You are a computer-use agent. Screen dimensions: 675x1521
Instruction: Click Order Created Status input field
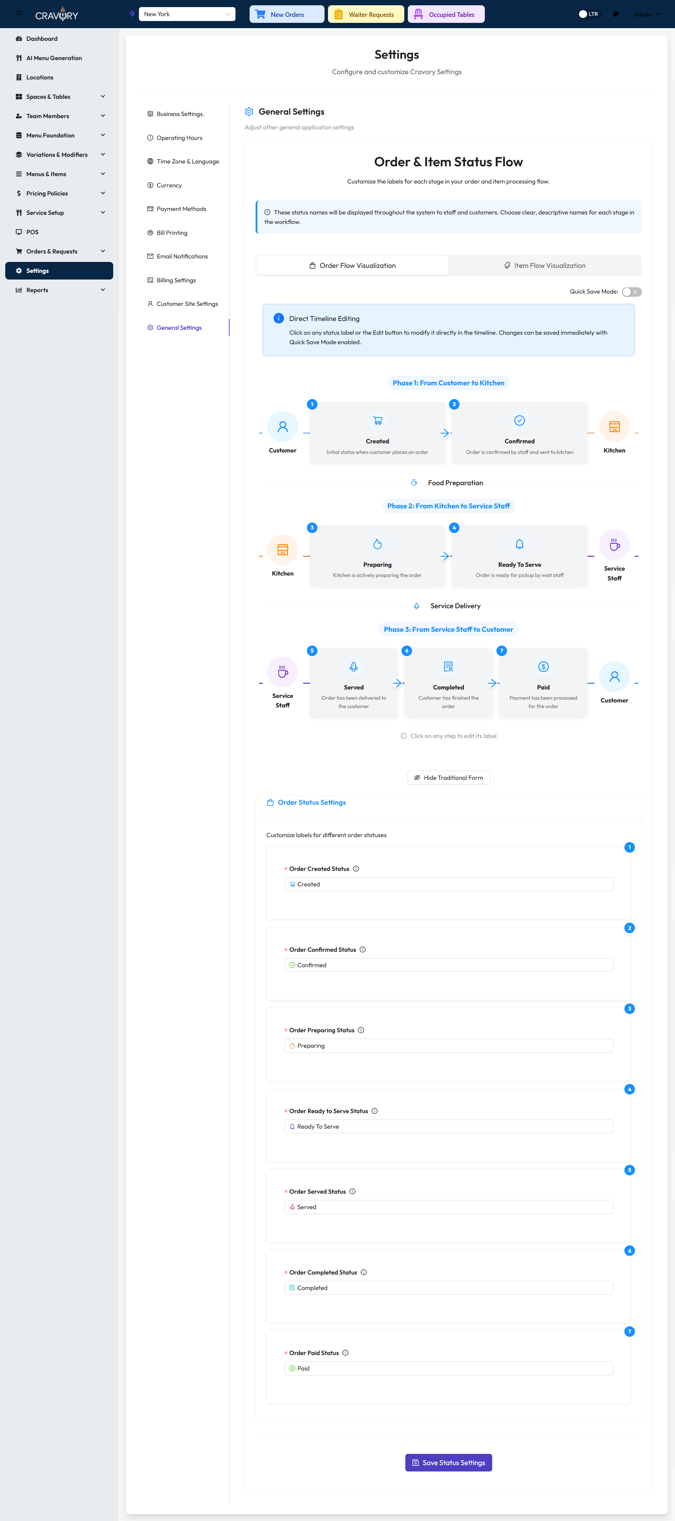(448, 885)
